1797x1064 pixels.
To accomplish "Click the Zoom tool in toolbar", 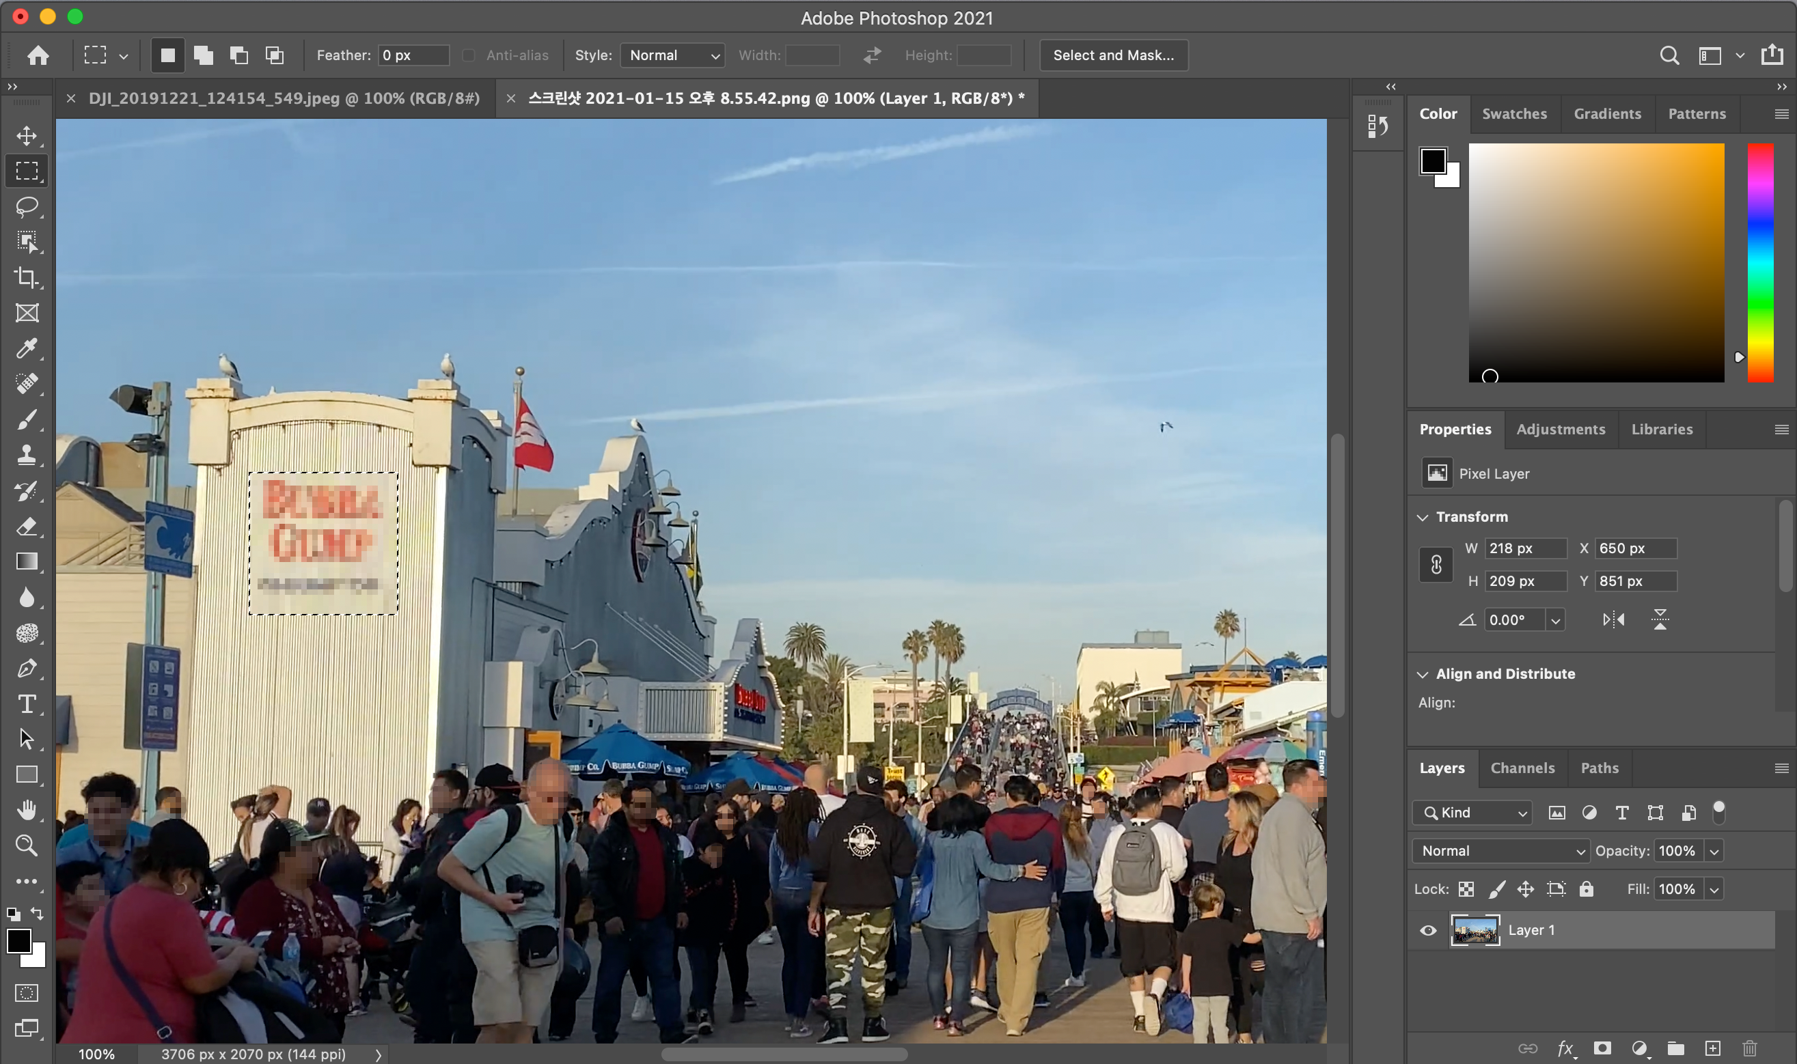I will click(x=27, y=846).
